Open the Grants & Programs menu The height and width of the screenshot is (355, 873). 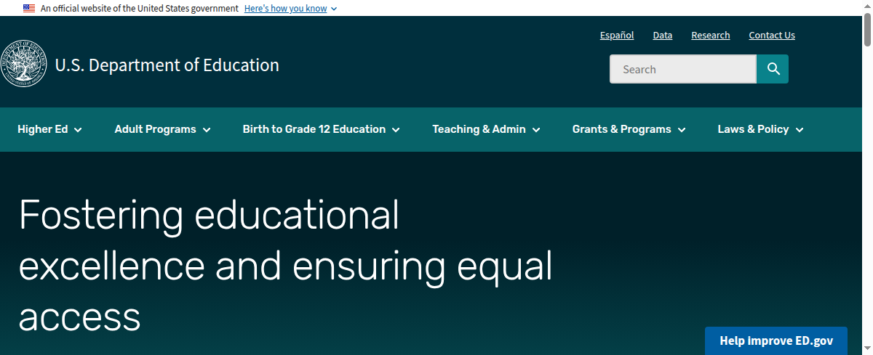click(x=629, y=129)
